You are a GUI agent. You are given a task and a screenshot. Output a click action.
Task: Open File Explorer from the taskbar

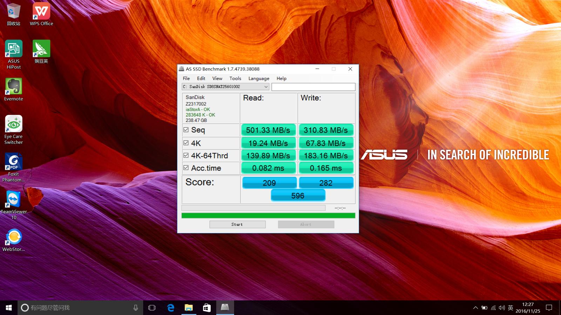[189, 308]
